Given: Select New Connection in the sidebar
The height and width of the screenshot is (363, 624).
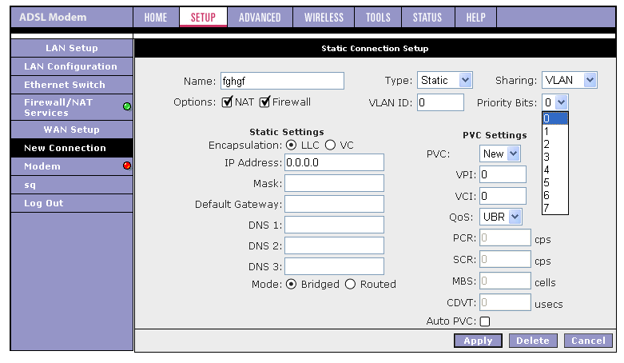Looking at the screenshot, I should 72,148.
